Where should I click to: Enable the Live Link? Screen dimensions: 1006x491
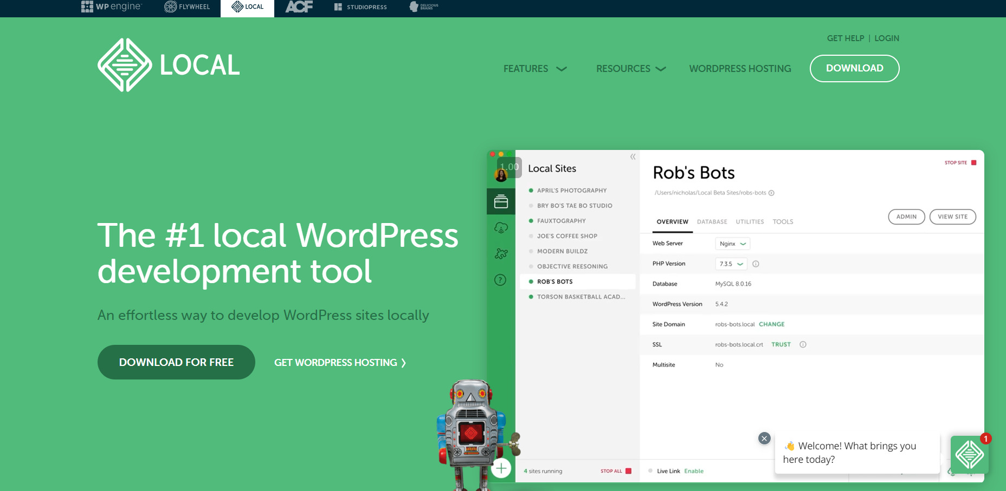click(x=694, y=471)
